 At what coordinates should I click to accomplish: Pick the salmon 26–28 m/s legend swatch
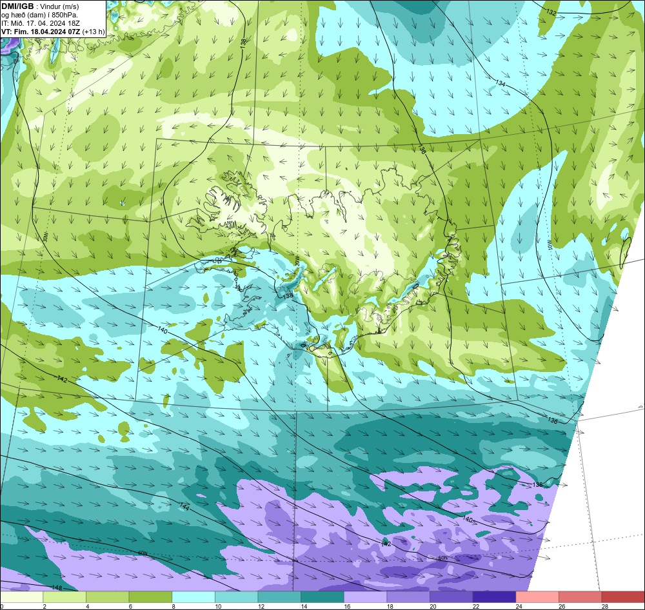click(580, 597)
